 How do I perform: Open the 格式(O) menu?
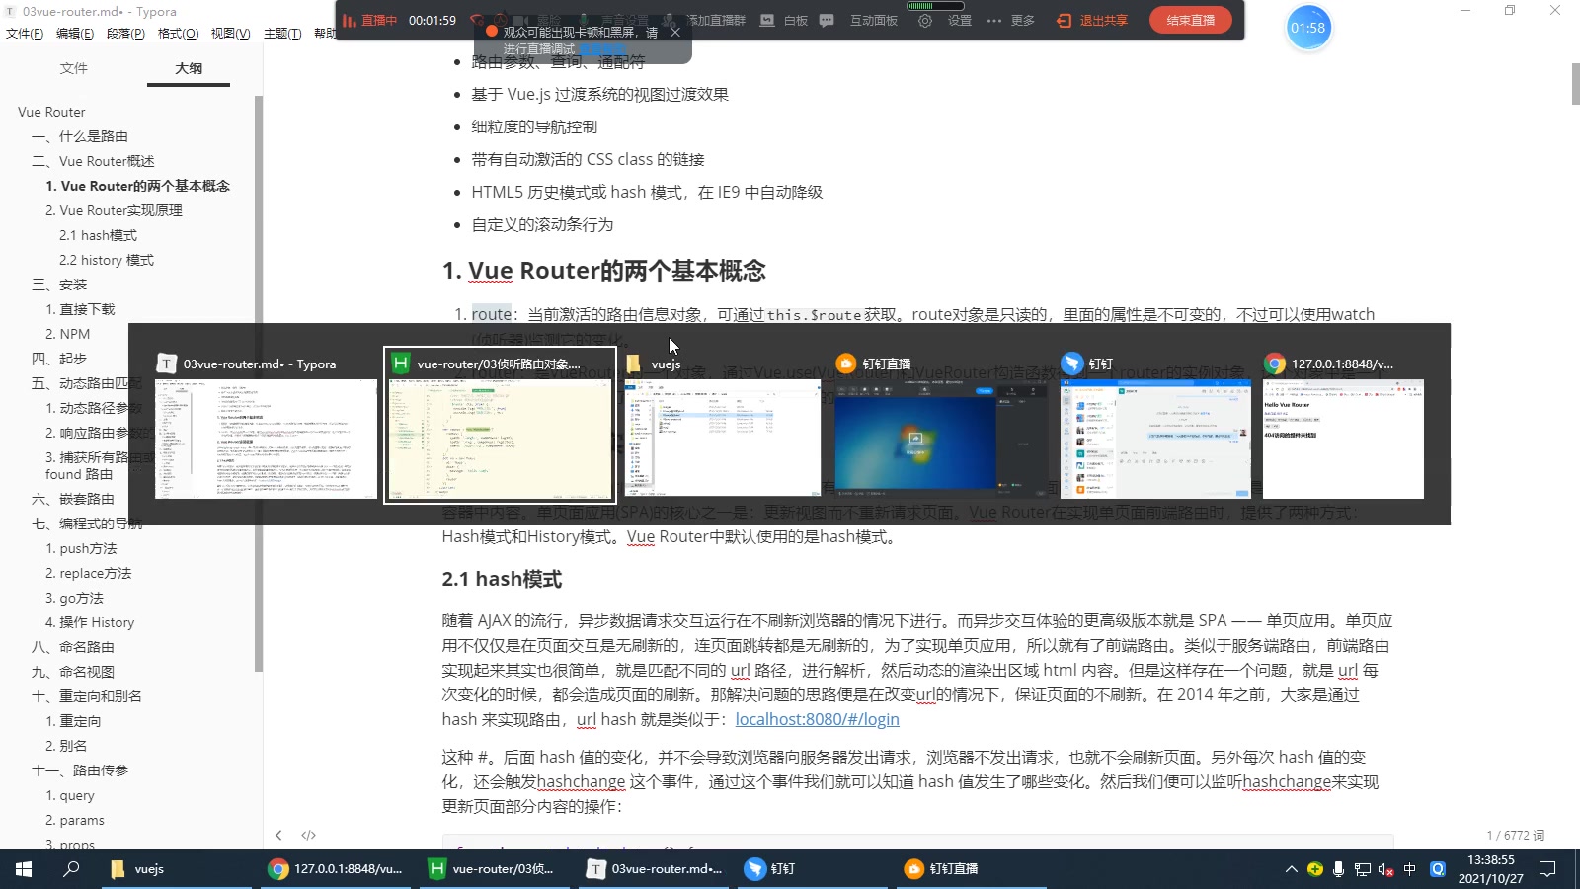tap(178, 34)
